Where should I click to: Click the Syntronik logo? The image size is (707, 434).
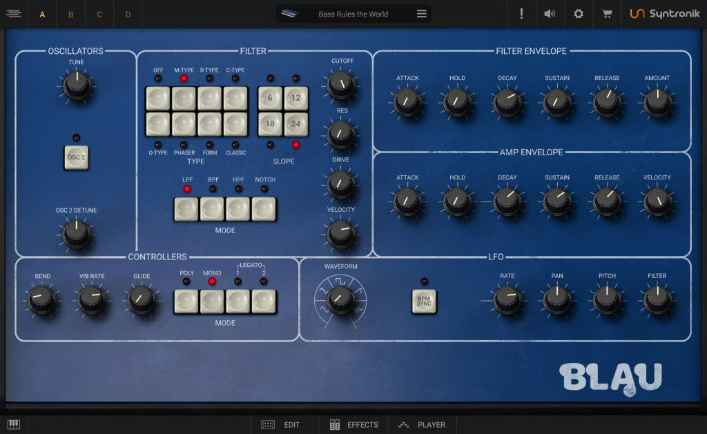(664, 14)
